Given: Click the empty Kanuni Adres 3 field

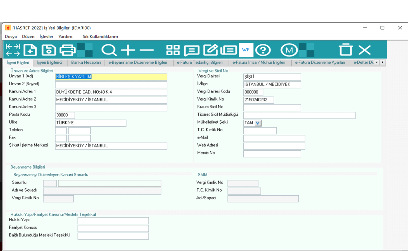Looking at the screenshot, I should pos(111,108).
